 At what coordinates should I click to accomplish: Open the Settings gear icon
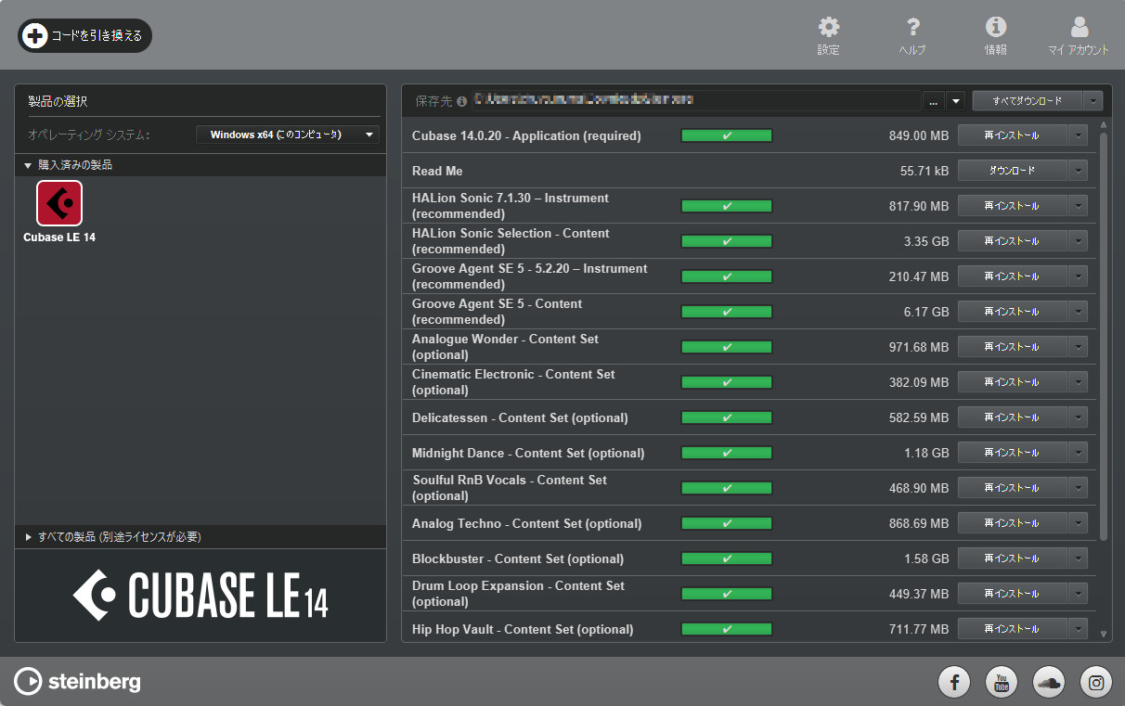click(828, 28)
